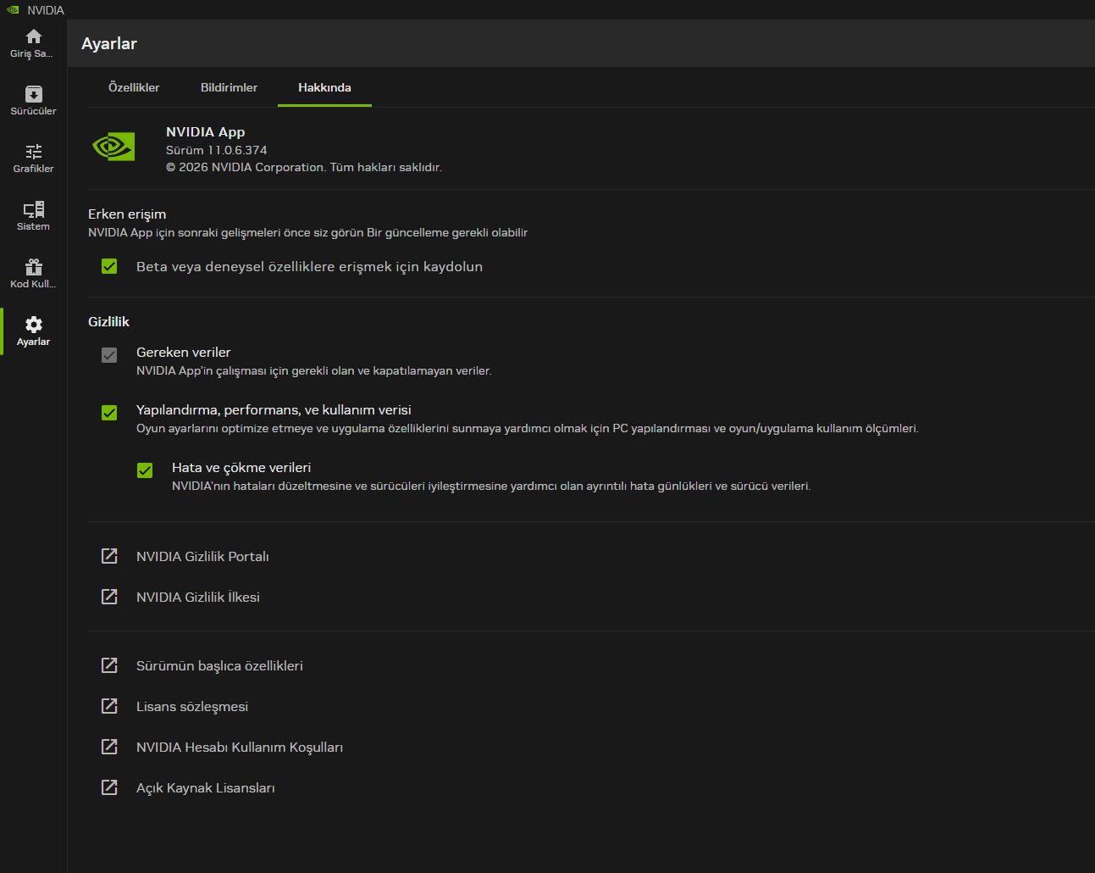Click external link icon beside NVIDIA Hesabı Kullanım Koşulları
This screenshot has width=1095, height=873.
(x=109, y=747)
